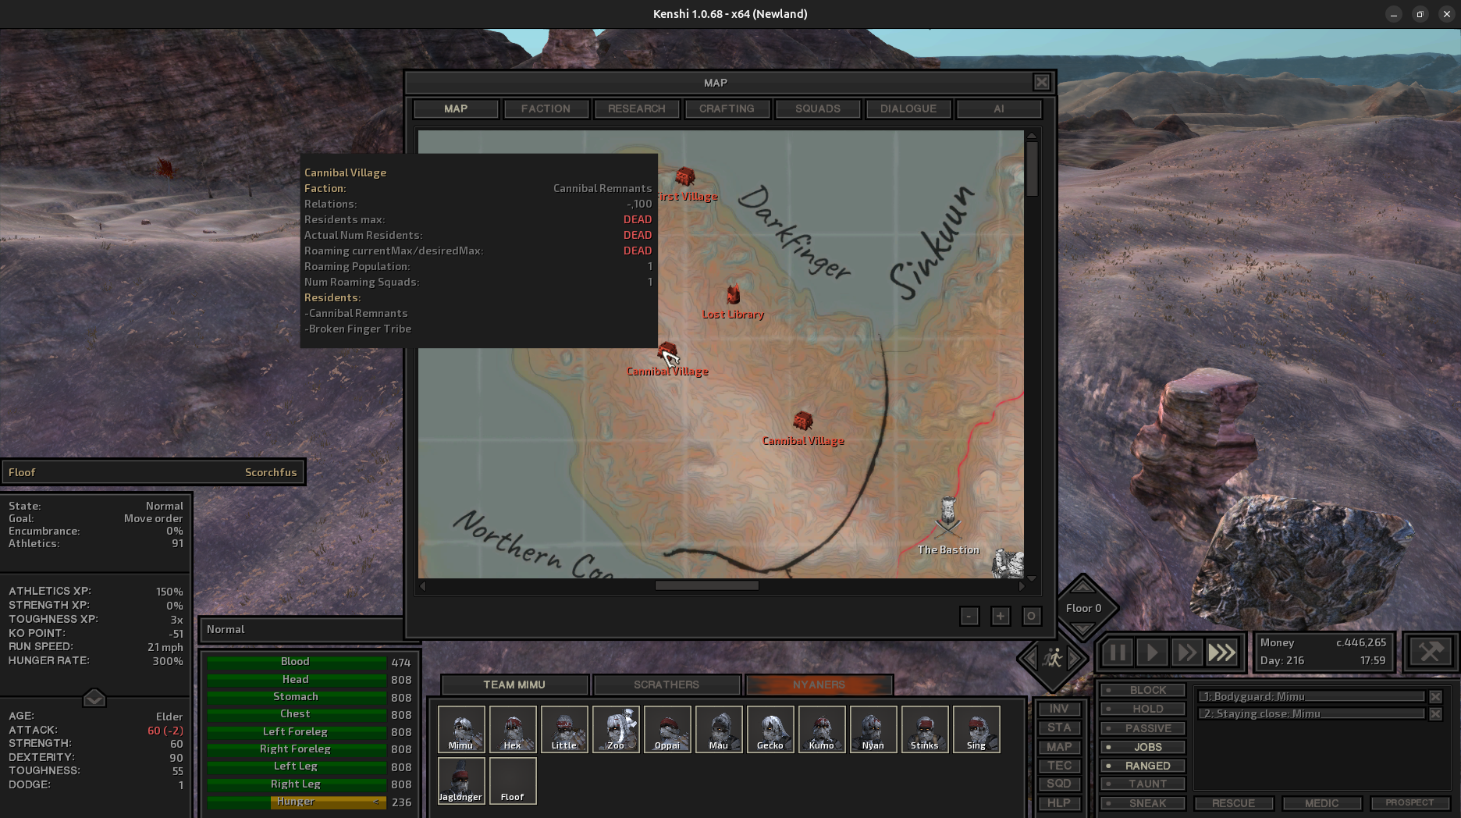Select Nyan's character portrait
Screen dimensions: 1461x818
(x=873, y=729)
